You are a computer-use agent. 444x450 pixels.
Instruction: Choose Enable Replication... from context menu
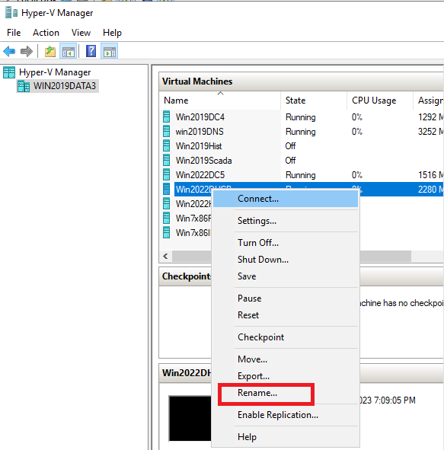[286, 415]
